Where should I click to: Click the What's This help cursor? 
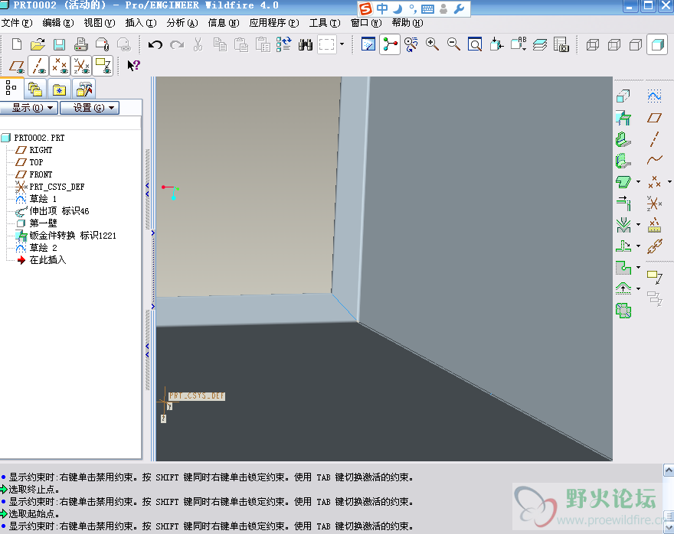[x=133, y=66]
